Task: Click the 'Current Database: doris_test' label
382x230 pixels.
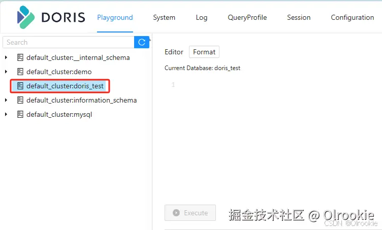Action: tap(202, 68)
